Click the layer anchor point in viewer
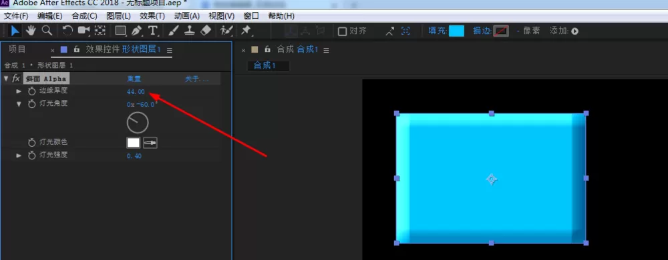 click(x=491, y=179)
